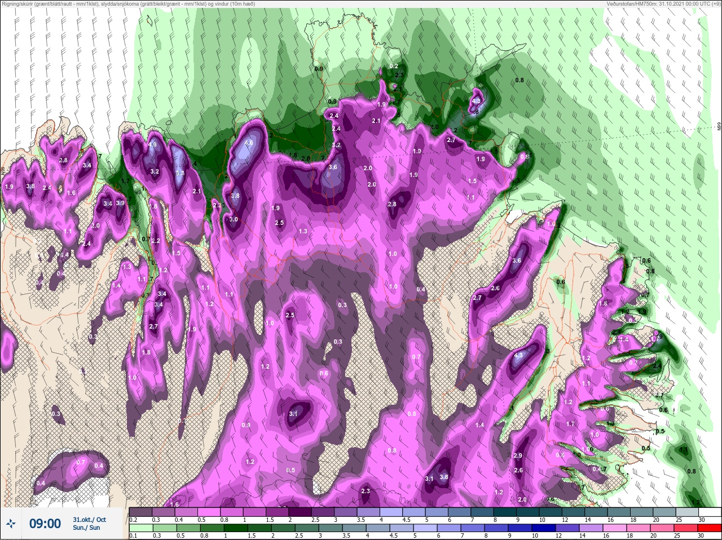Image resolution: width=722 pixels, height=540 pixels.
Task: Click the '2.2' precipitation value on the map
Action: 156,241
